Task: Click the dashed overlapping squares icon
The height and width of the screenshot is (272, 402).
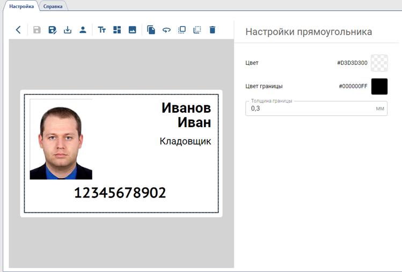Action: (197, 30)
